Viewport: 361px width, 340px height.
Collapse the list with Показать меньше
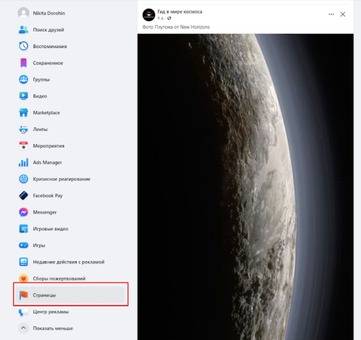53,328
